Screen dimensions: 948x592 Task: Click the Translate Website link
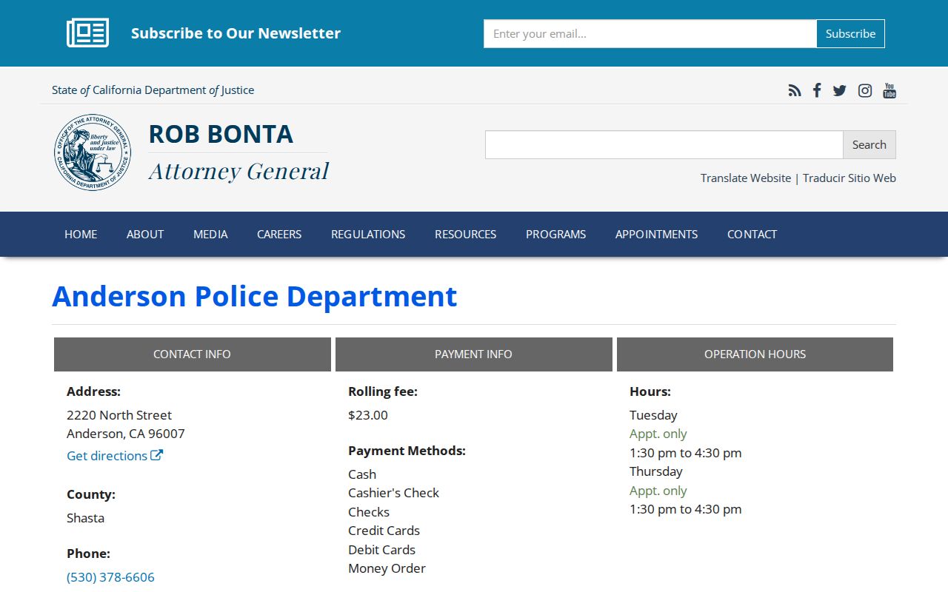(x=746, y=178)
